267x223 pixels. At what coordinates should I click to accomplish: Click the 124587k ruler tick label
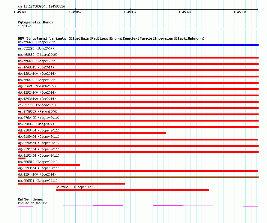(185, 12)
